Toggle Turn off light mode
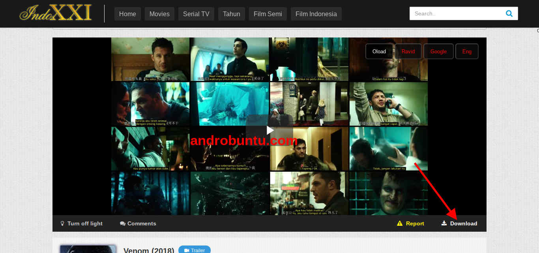 [85, 223]
